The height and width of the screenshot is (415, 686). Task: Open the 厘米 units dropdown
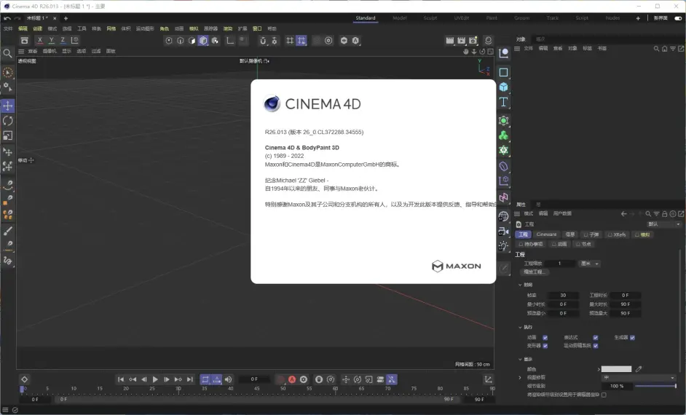(590, 264)
